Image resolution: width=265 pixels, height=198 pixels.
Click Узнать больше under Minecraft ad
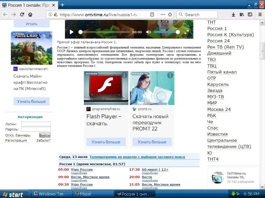pyautogui.click(x=31, y=102)
